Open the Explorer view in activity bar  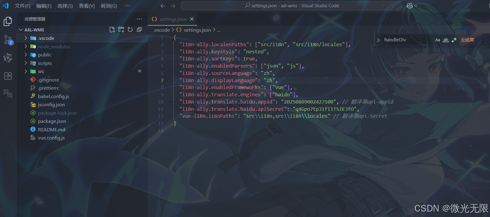[8, 21]
